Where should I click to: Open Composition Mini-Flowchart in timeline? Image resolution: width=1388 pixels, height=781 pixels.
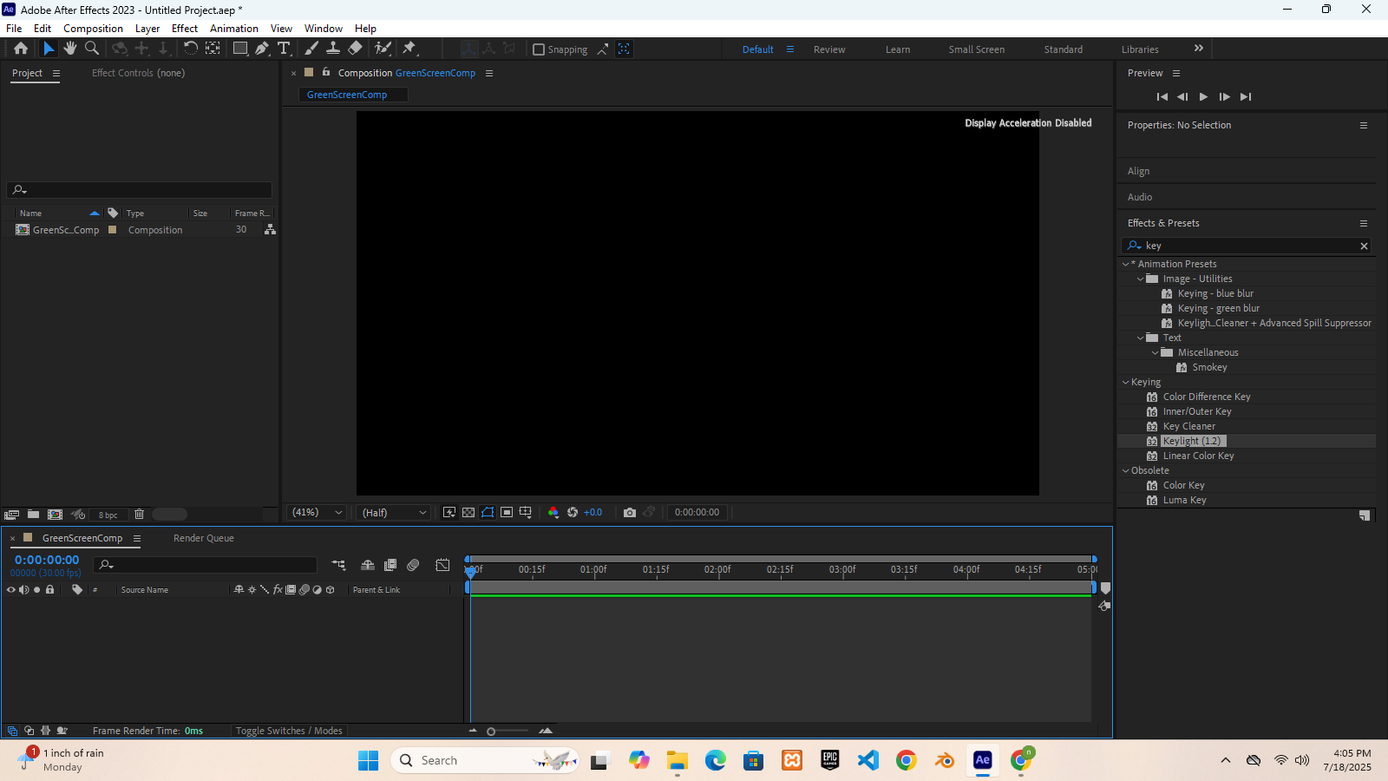338,565
